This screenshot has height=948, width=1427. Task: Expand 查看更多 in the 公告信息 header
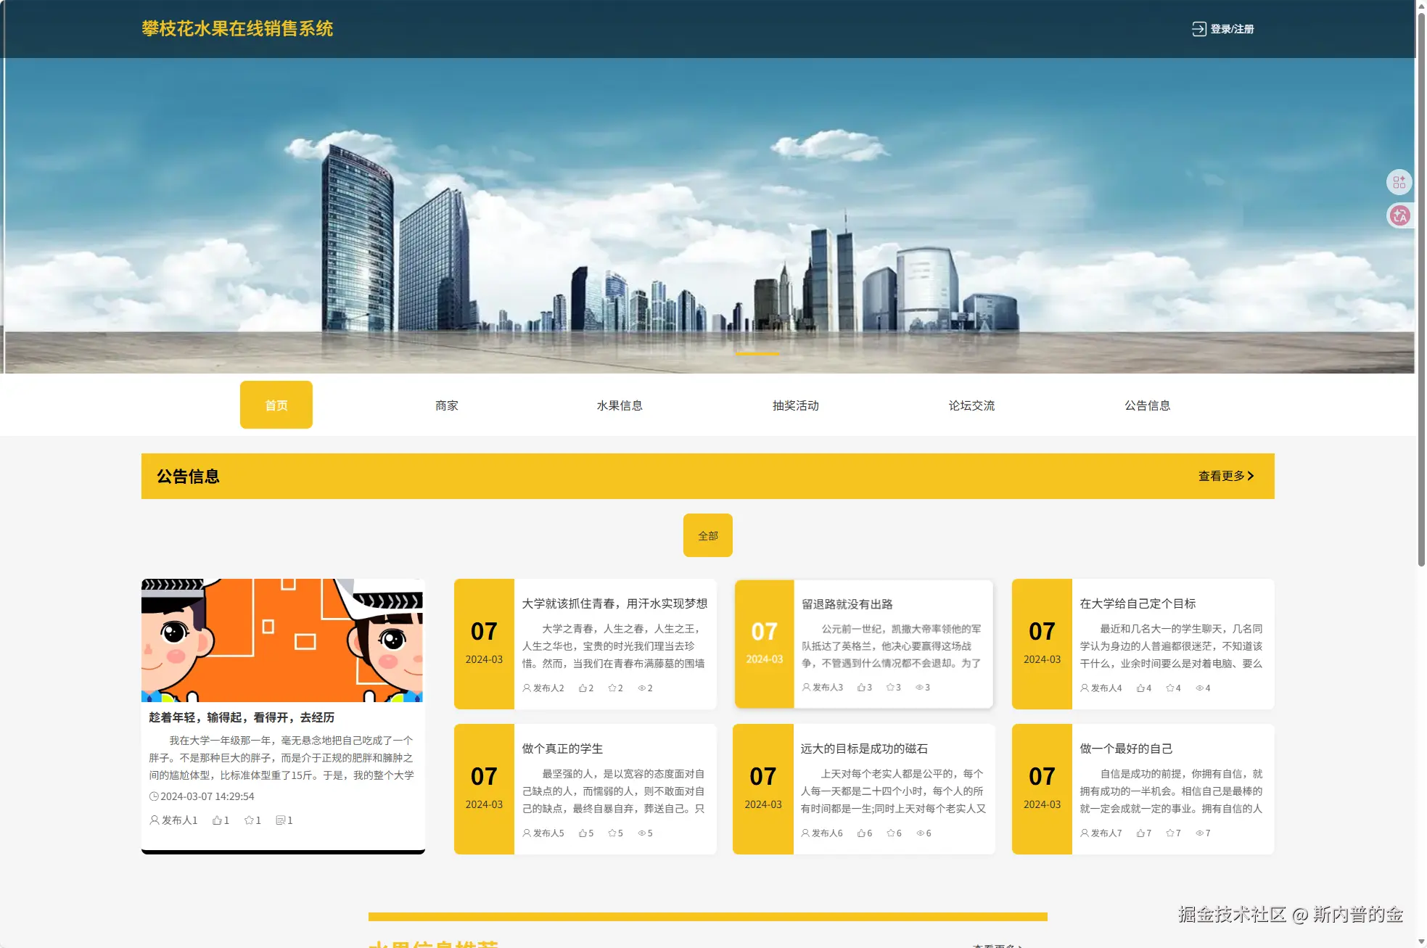[x=1225, y=477]
